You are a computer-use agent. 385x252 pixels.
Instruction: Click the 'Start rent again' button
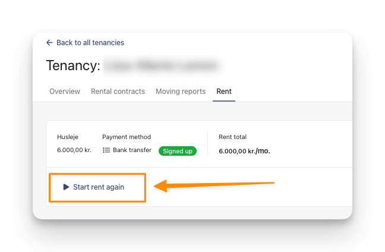(x=93, y=187)
